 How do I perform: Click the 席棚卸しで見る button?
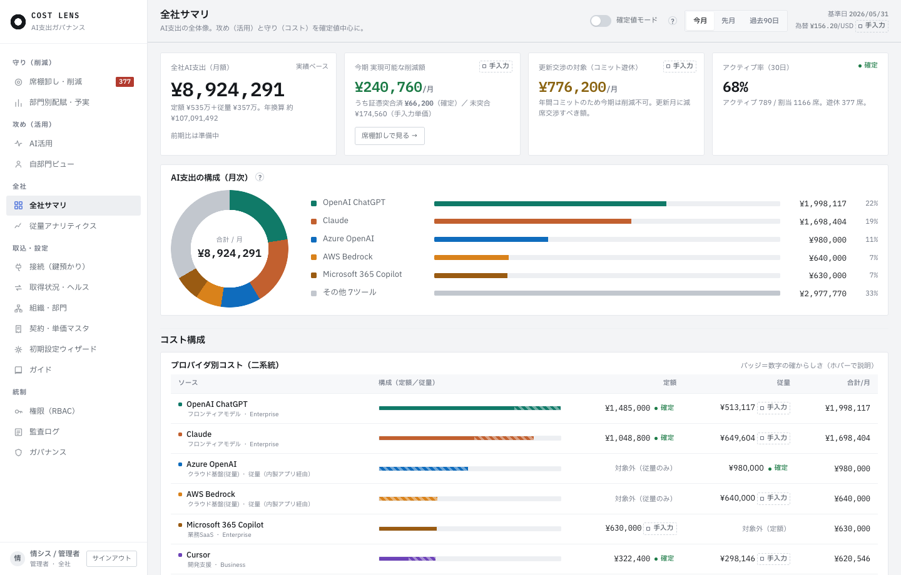(x=390, y=136)
